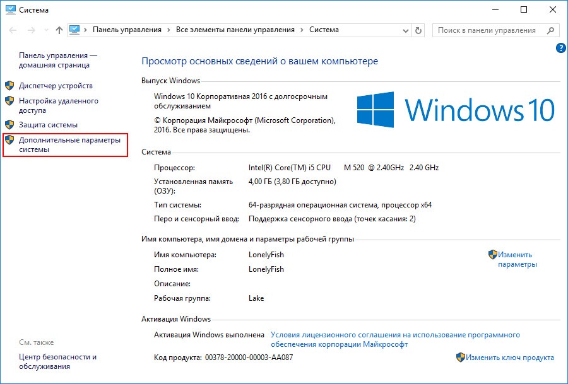Click 'Все элементы панели управления' breadcrumb

[235, 30]
